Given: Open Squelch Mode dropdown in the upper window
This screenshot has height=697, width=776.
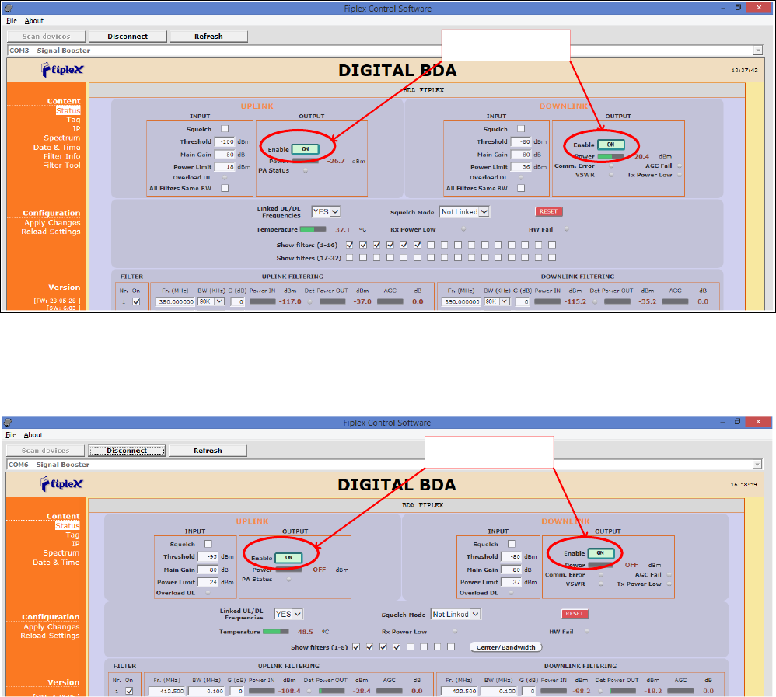Looking at the screenshot, I should tap(464, 211).
